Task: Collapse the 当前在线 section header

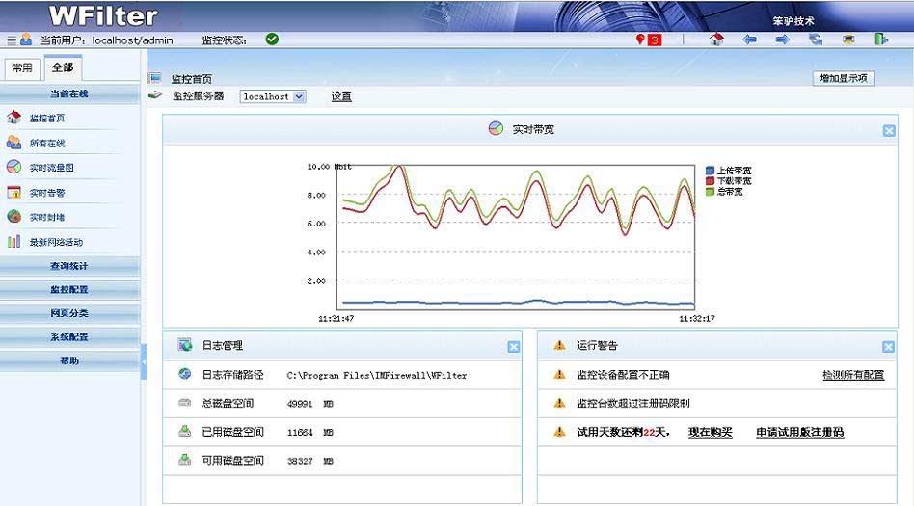Action: tap(69, 93)
